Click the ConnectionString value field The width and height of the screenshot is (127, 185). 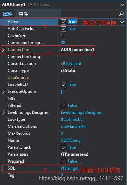coord(92,57)
